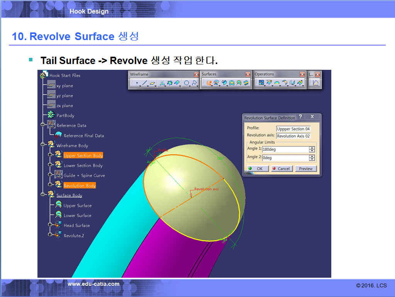Click the Revolution axis input field
The height and width of the screenshot is (297, 395).
tap(293, 136)
